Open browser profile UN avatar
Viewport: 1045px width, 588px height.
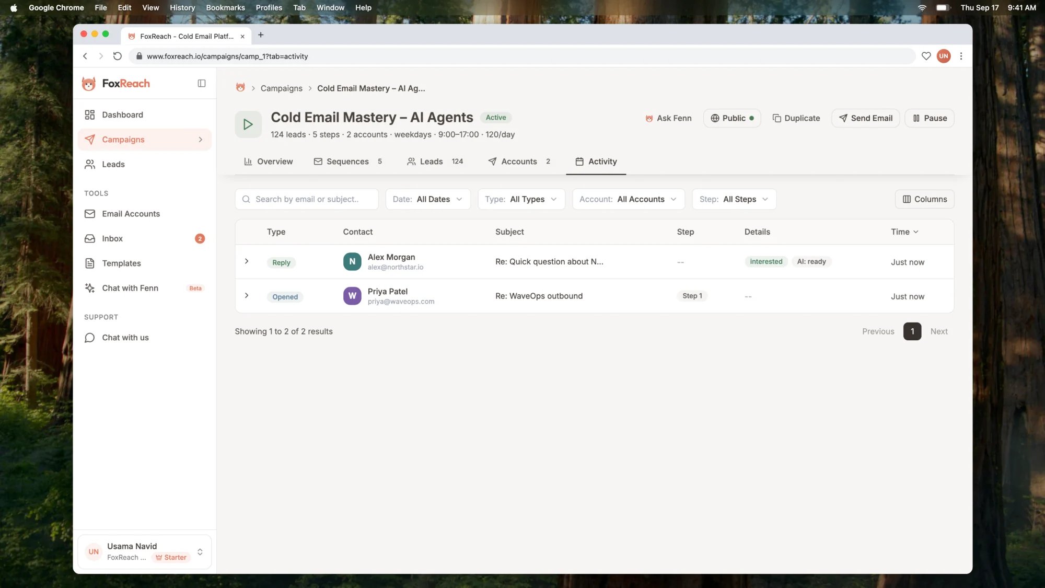click(944, 56)
